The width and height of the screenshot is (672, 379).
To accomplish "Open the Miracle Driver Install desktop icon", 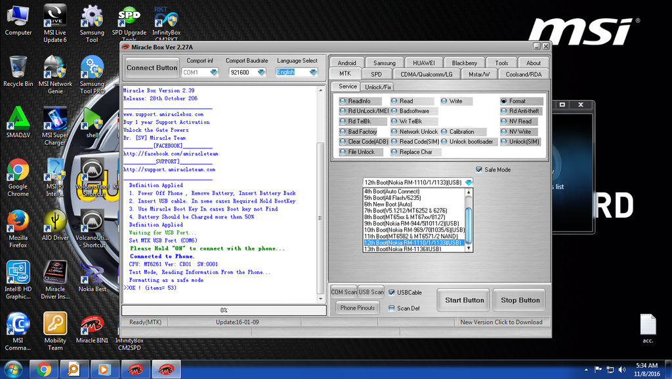I will [x=55, y=271].
